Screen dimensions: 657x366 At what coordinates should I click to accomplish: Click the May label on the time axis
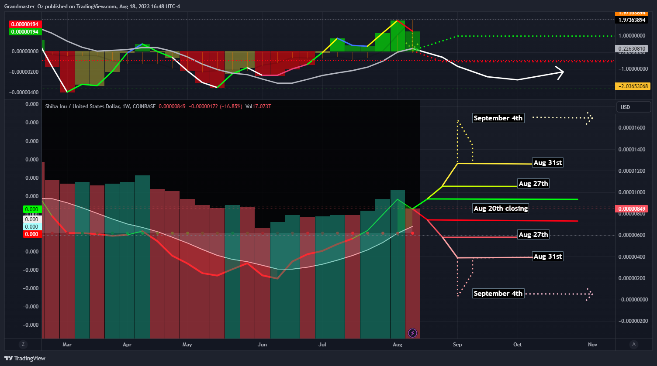(x=187, y=345)
